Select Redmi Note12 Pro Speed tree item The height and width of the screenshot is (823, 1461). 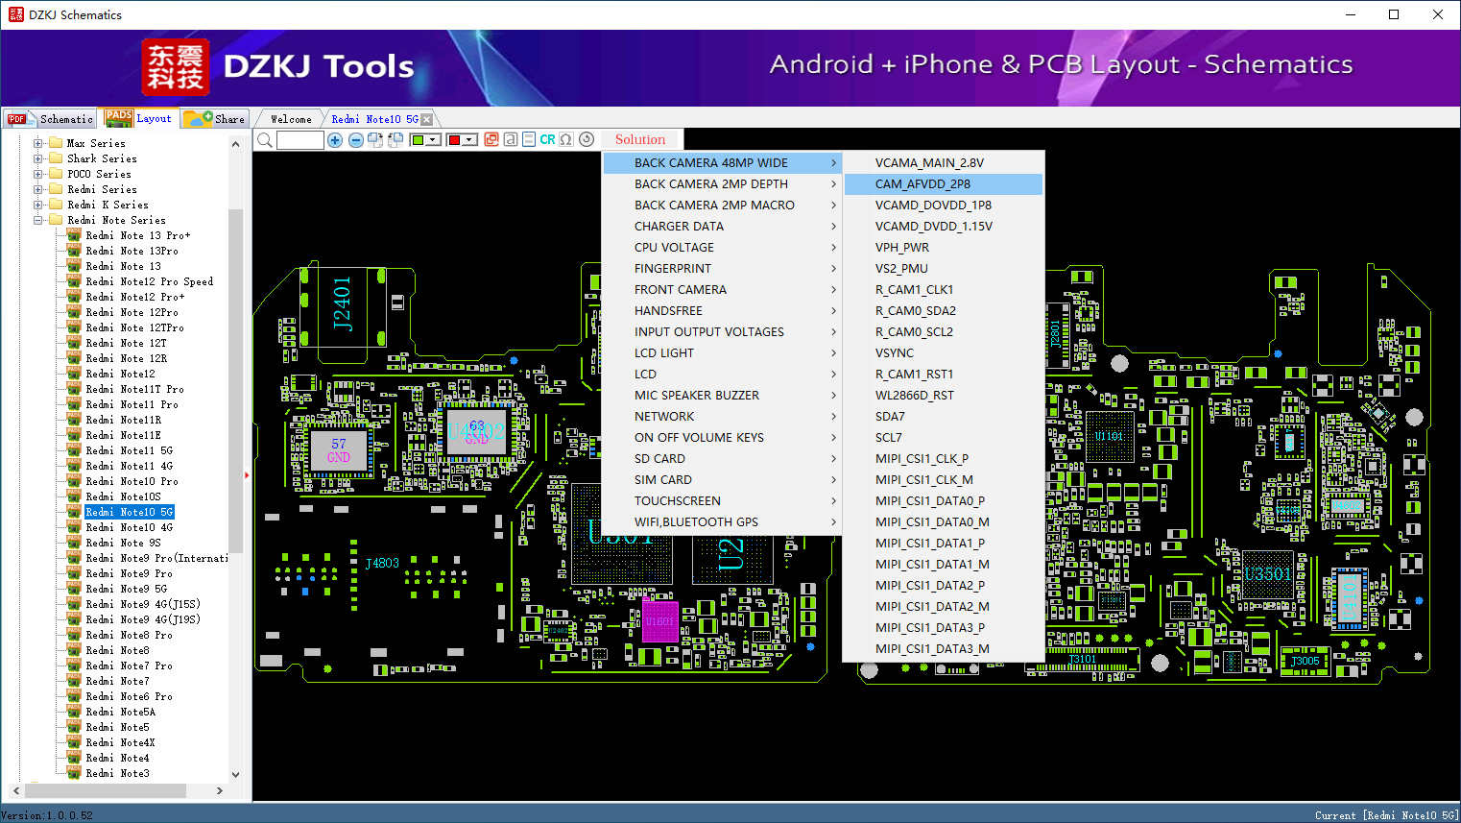[149, 281]
